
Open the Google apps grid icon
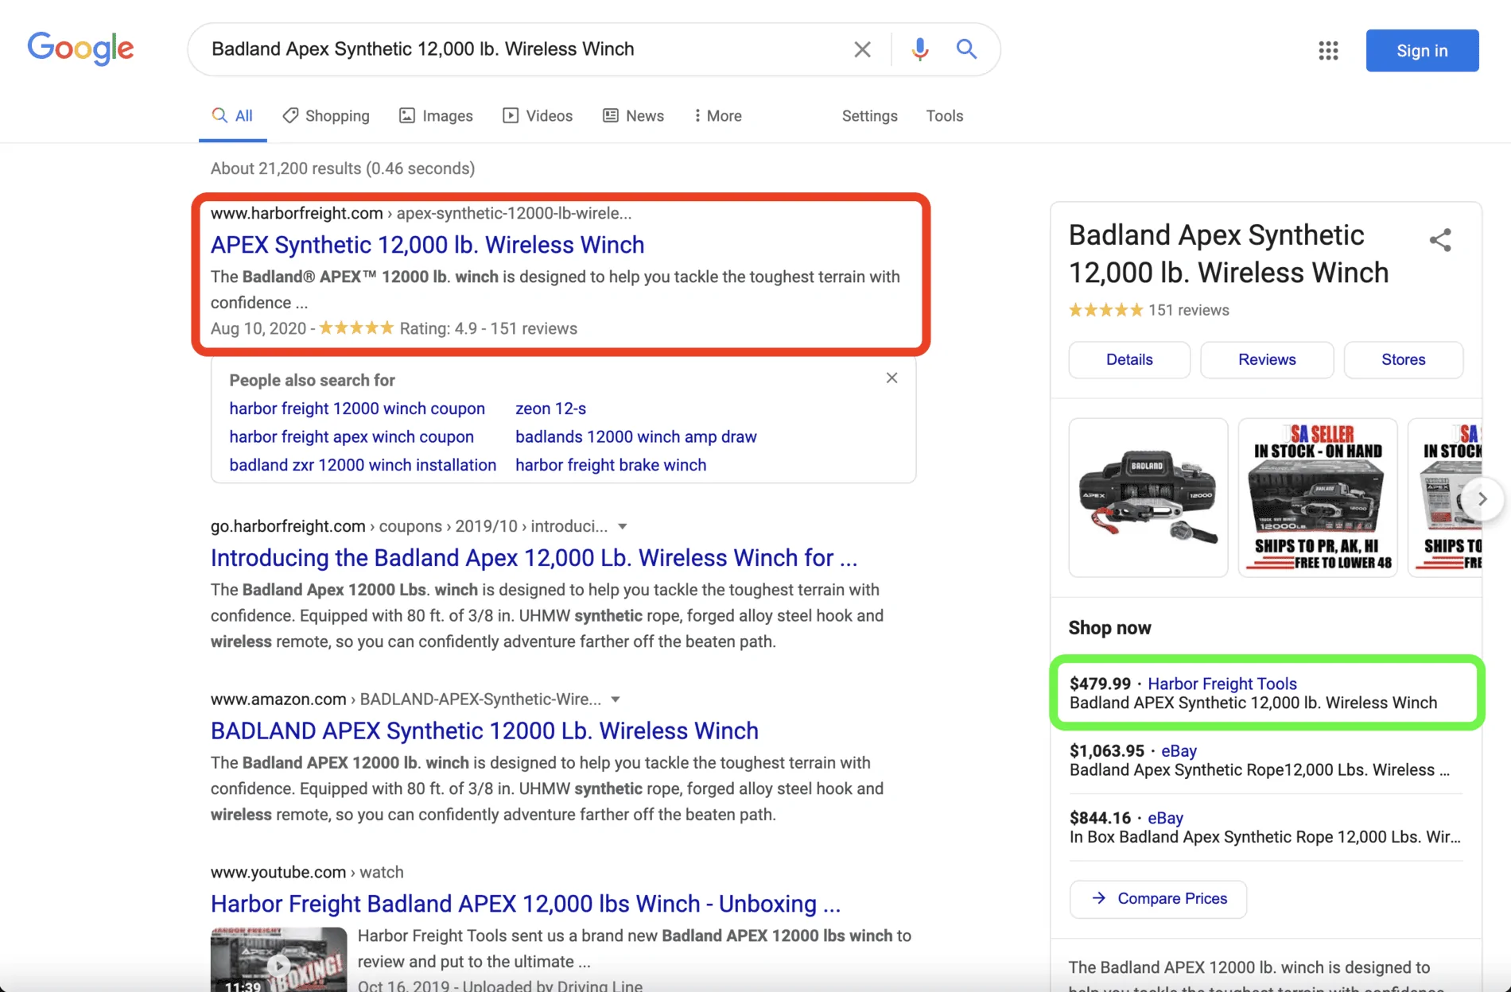pos(1328,50)
